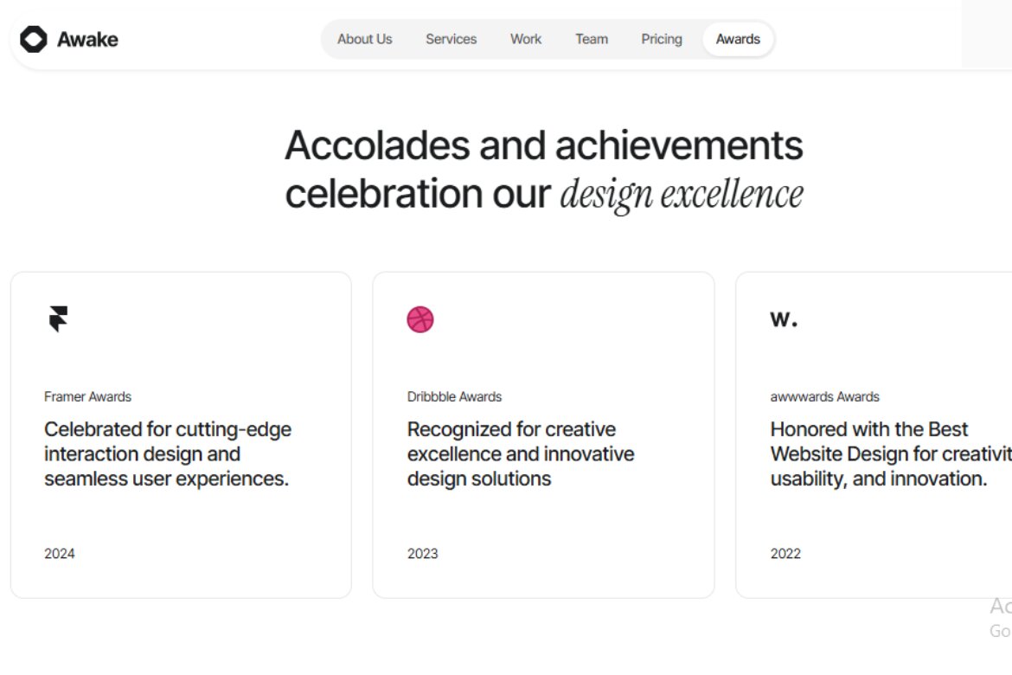Open the Pricing menu item
The height and width of the screenshot is (675, 1012).
point(661,39)
